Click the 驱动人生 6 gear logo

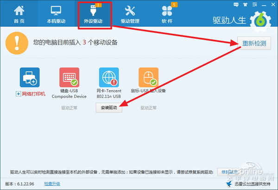260,21
